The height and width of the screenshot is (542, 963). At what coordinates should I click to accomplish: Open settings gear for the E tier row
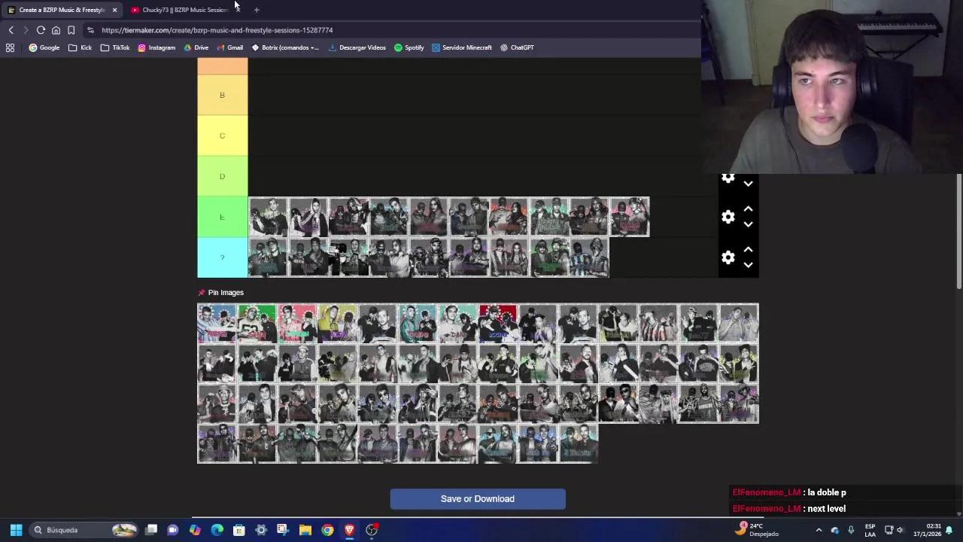728,217
